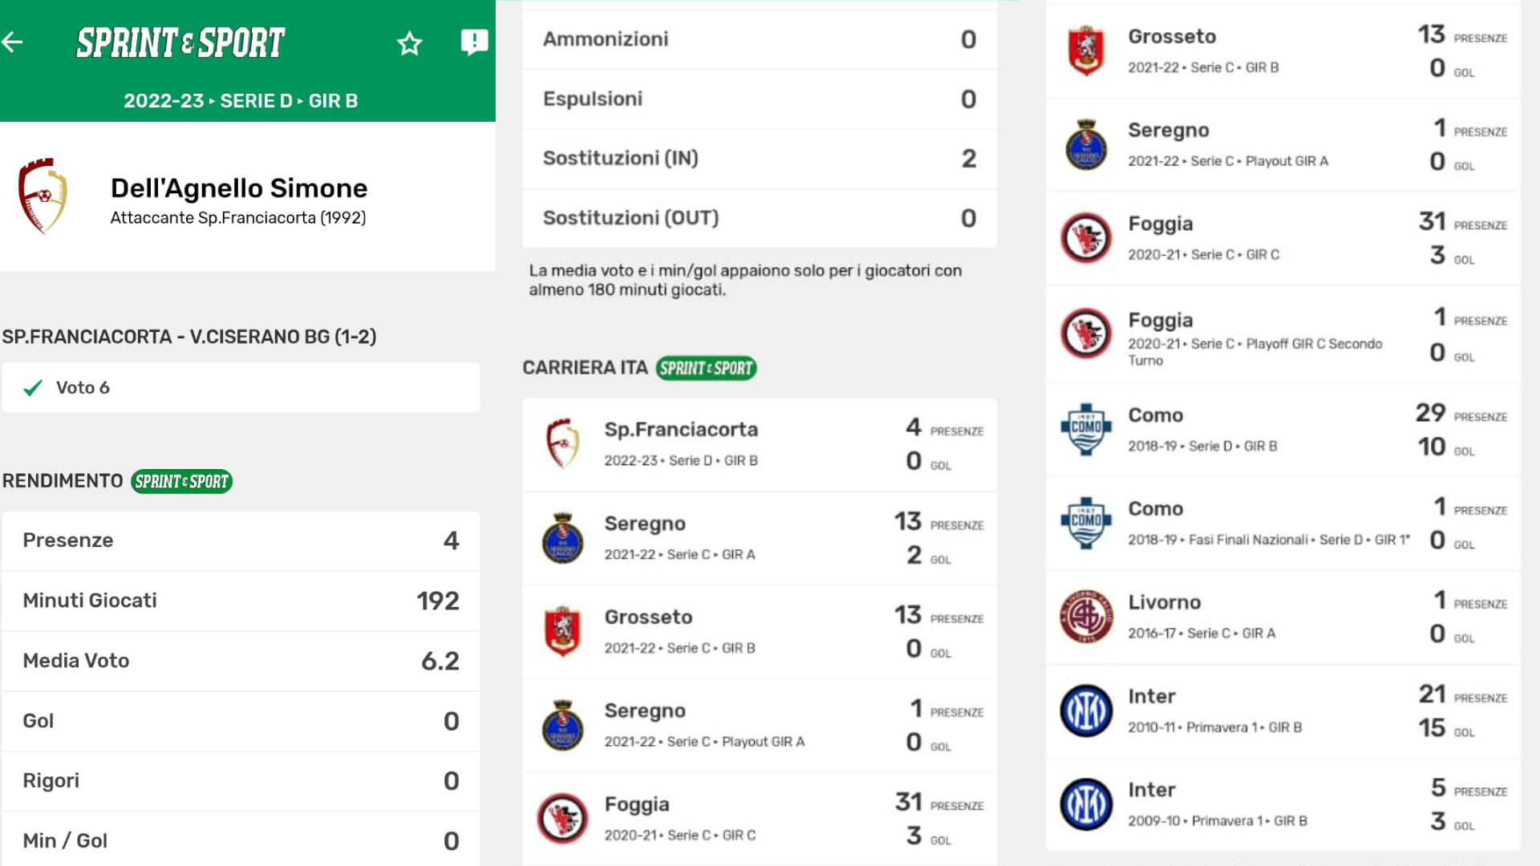
Task: Click the Inter logo for 2010-11 season
Action: [x=1086, y=710]
